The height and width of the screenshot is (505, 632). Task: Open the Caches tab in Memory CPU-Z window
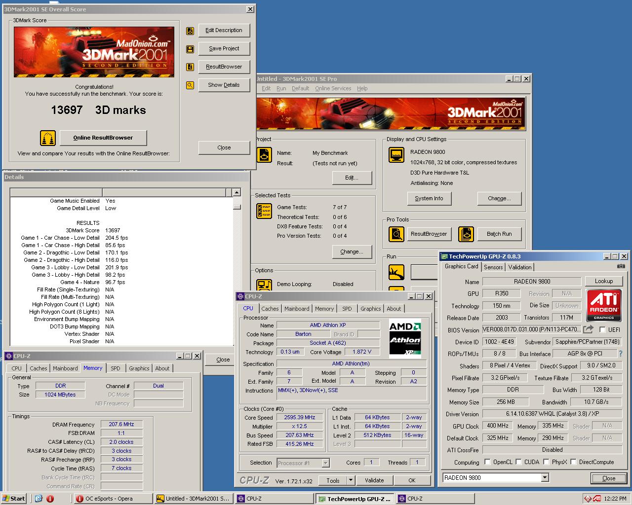click(38, 368)
